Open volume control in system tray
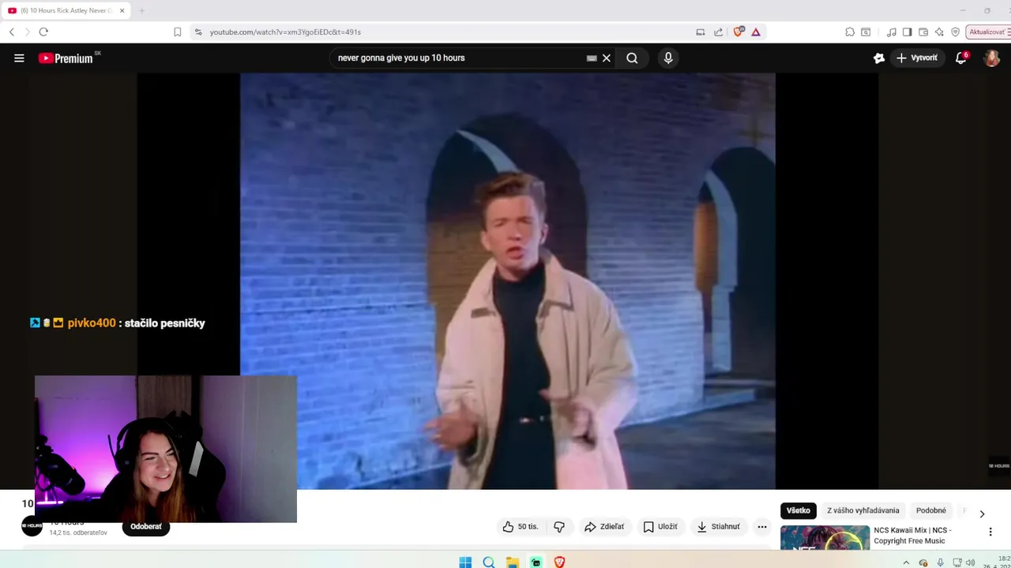 pos(970,562)
